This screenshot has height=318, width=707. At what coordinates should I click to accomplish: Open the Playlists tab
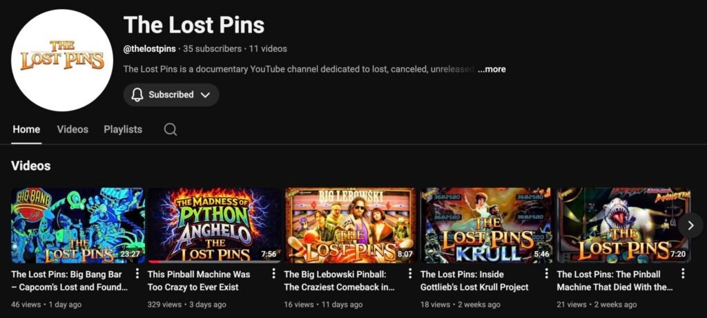tap(123, 129)
